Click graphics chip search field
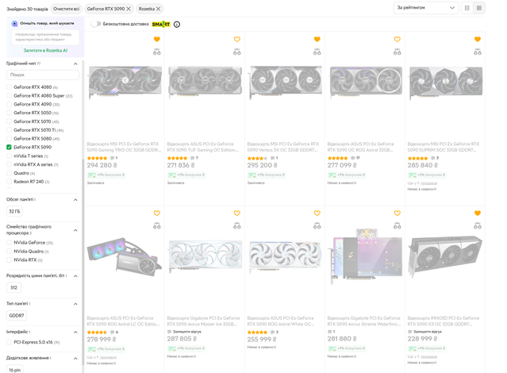Image resolution: width=507 pixels, height=373 pixels. pos(43,75)
